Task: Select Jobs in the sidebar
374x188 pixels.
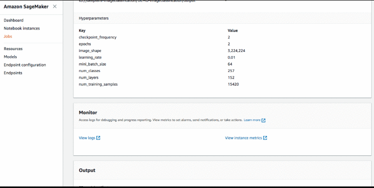Action: click(8, 36)
